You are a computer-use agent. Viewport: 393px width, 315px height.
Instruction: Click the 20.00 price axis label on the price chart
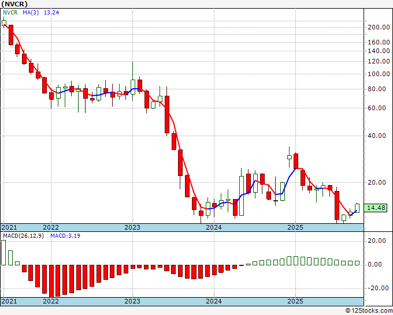(377, 182)
